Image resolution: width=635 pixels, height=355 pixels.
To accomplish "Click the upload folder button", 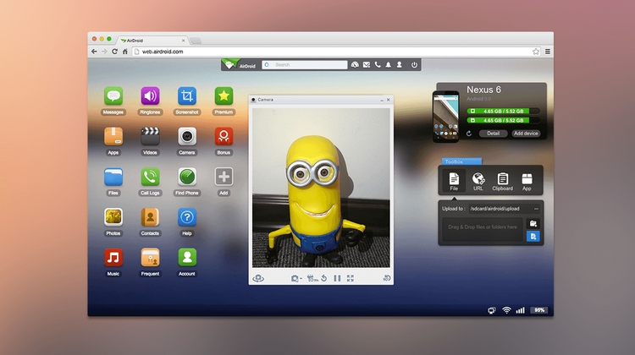I will click(533, 224).
